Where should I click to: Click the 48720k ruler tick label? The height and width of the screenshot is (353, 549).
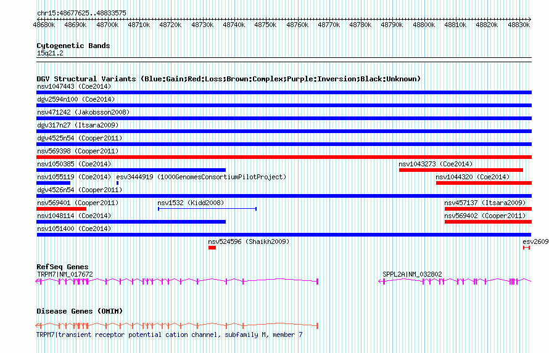click(x=170, y=25)
